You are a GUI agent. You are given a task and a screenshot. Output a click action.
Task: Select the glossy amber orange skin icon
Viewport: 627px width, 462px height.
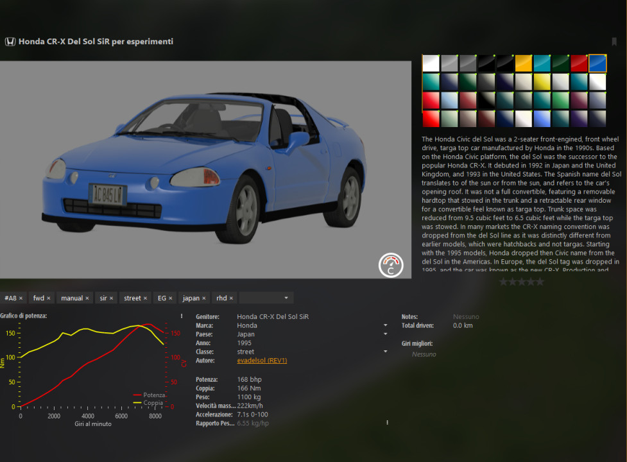[524, 64]
